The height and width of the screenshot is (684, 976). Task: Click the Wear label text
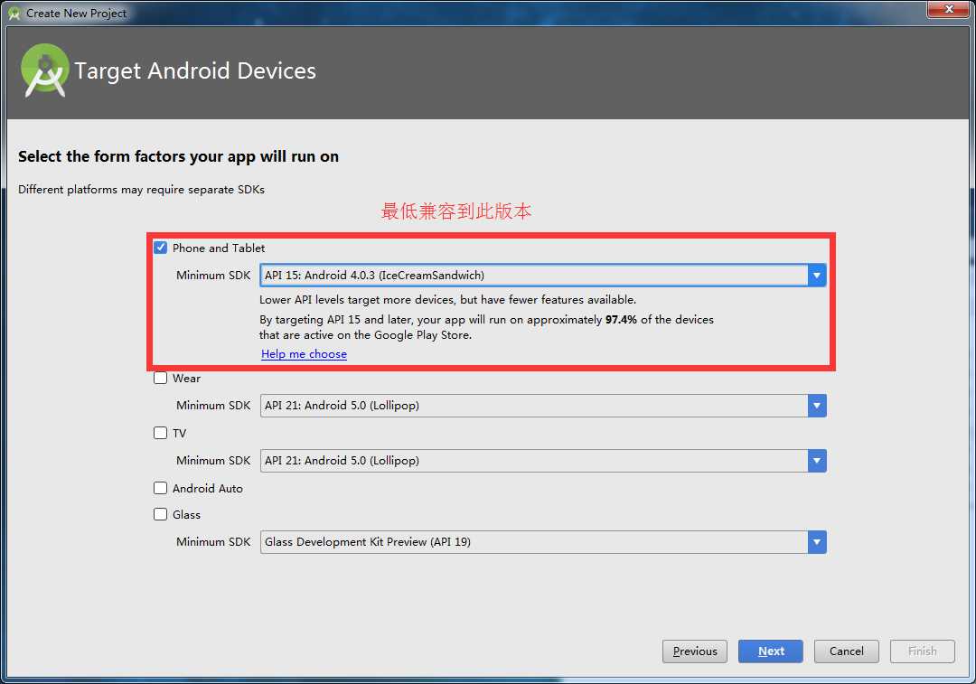[x=186, y=379]
